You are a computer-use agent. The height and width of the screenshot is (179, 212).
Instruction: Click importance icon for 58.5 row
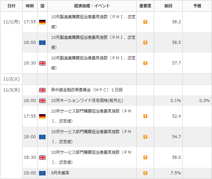[x=145, y=43]
